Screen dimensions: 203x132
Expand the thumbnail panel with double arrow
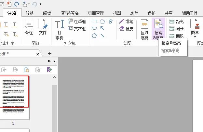tap(49, 61)
